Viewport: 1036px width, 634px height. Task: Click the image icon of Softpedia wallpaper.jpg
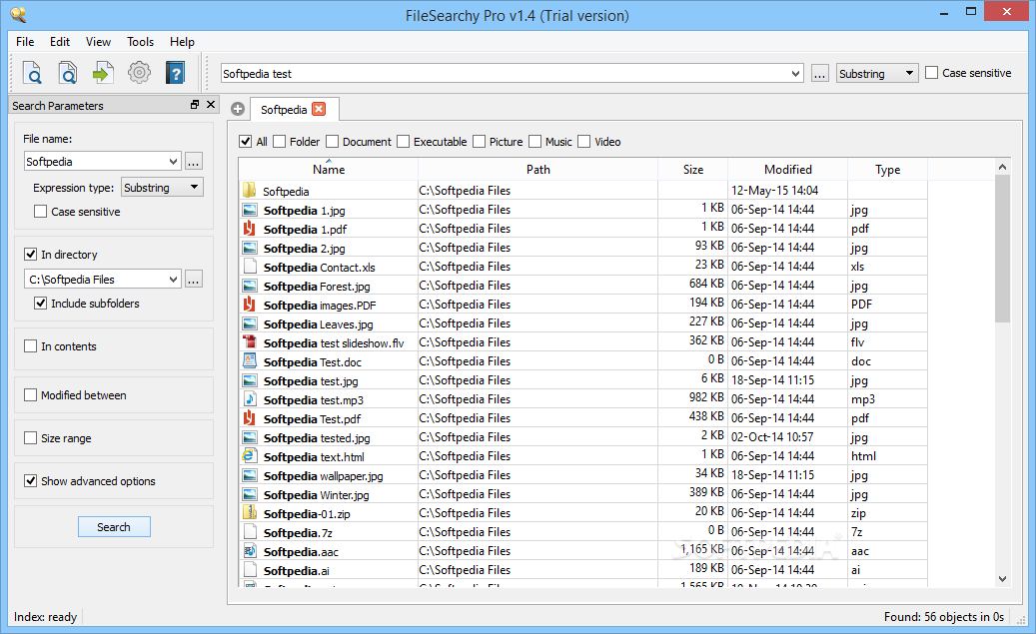pos(249,475)
